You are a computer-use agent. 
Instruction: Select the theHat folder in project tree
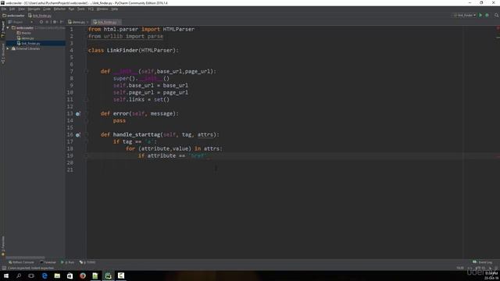[24, 33]
